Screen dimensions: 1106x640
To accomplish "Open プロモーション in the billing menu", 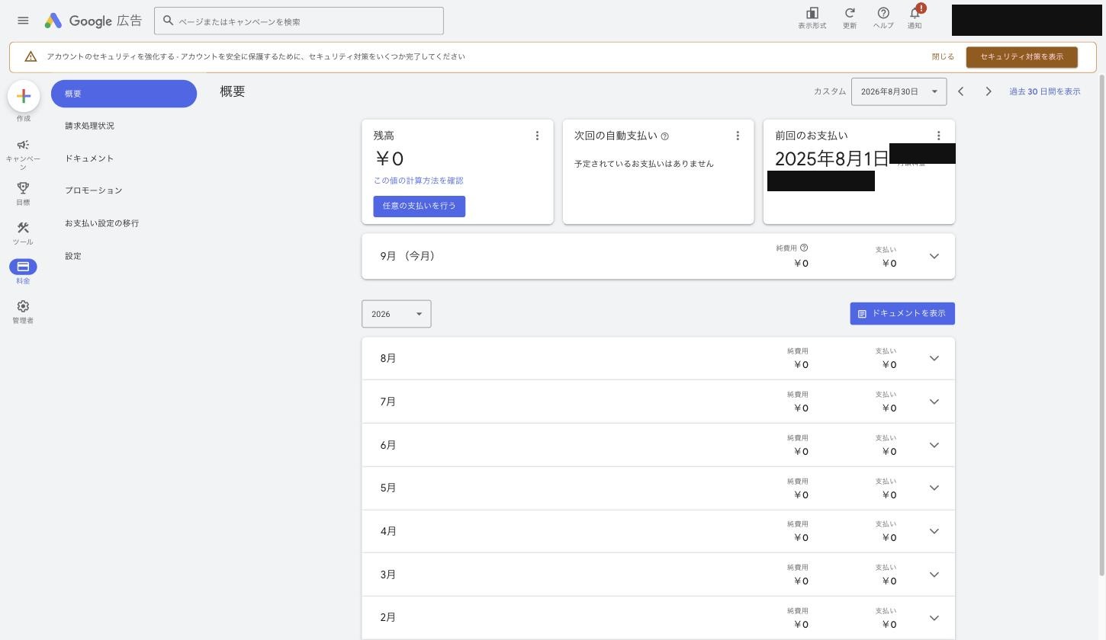I will tap(93, 190).
